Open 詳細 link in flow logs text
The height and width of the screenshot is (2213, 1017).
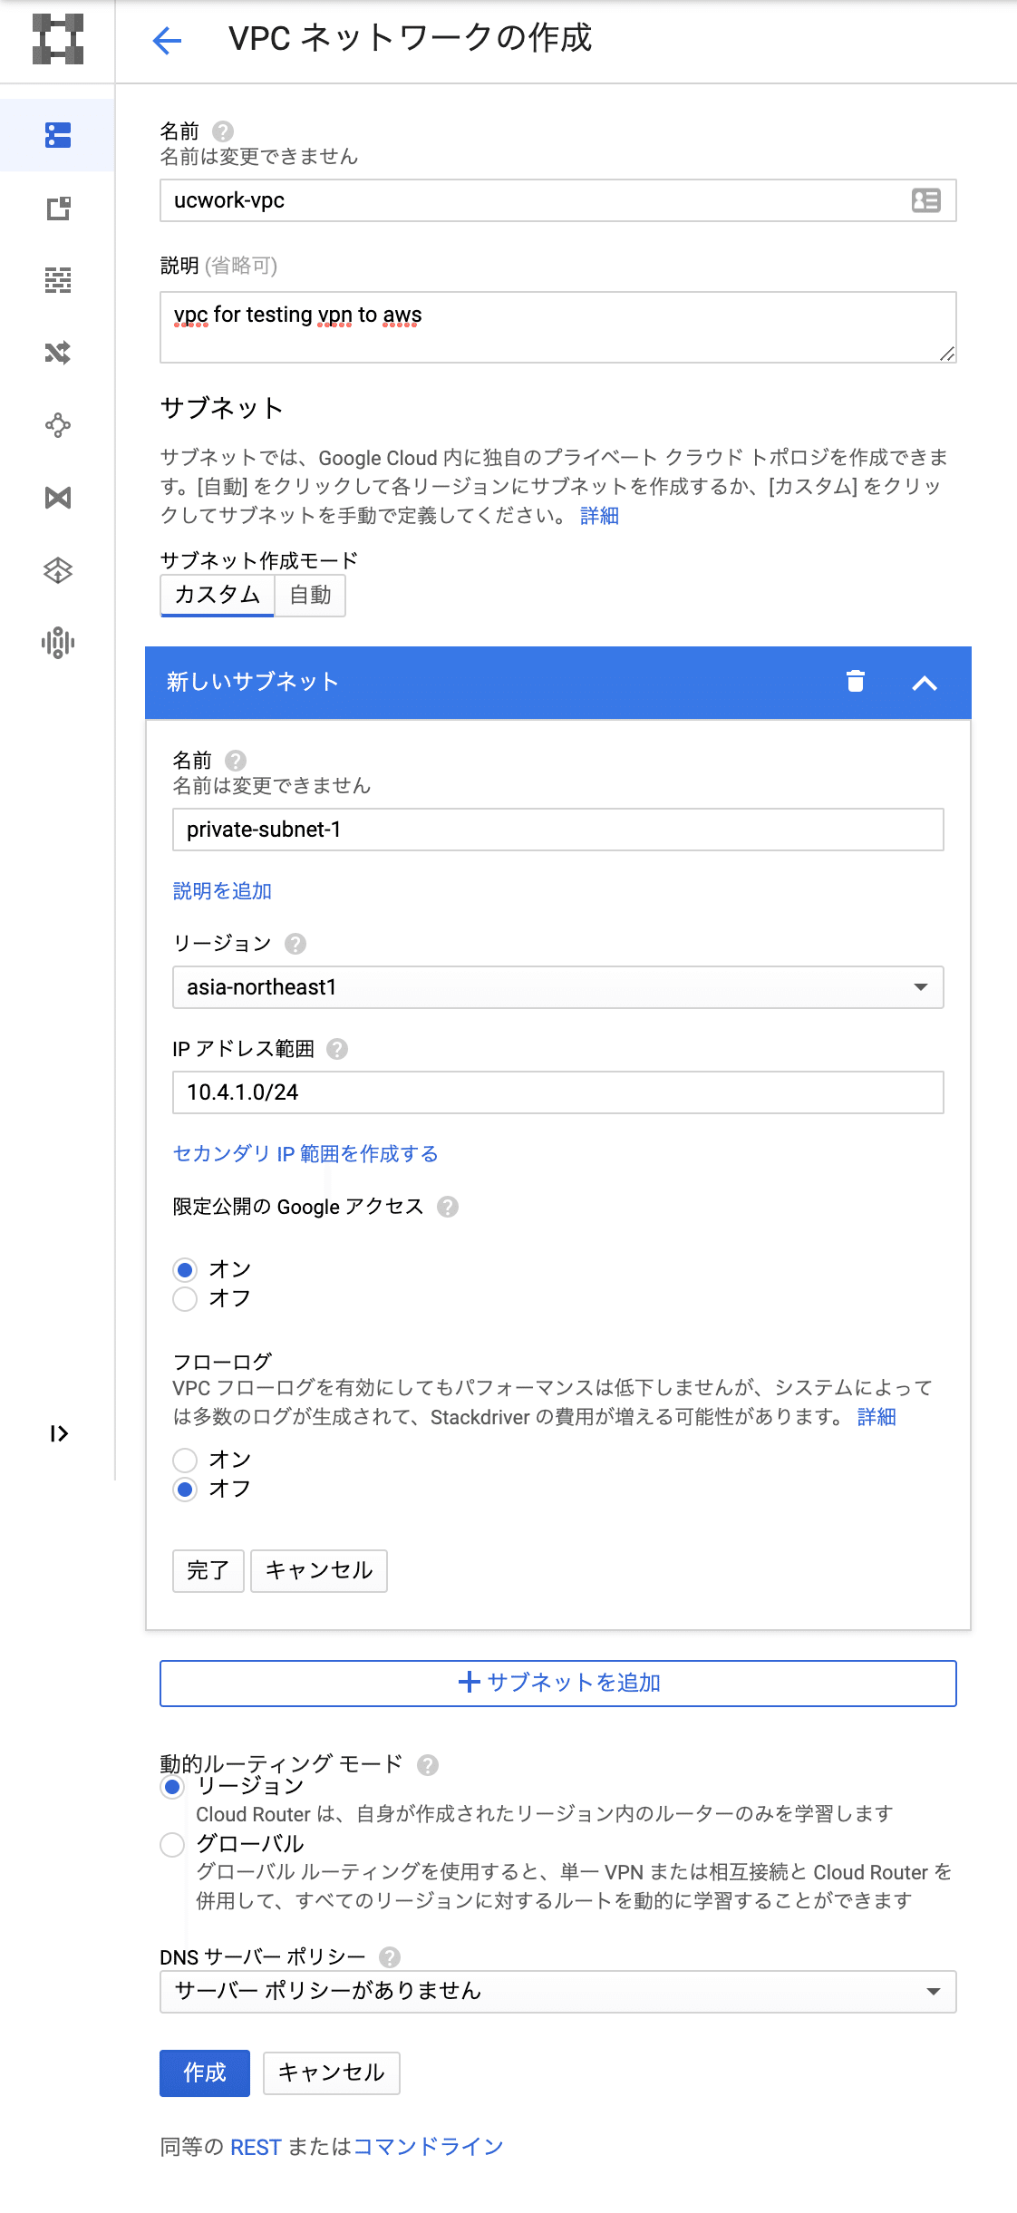877,1417
